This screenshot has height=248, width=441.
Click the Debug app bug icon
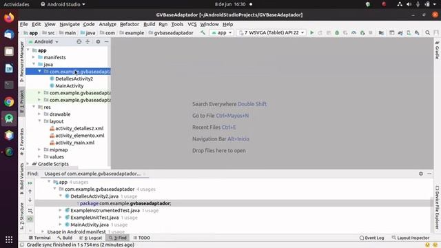pyautogui.click(x=337, y=32)
